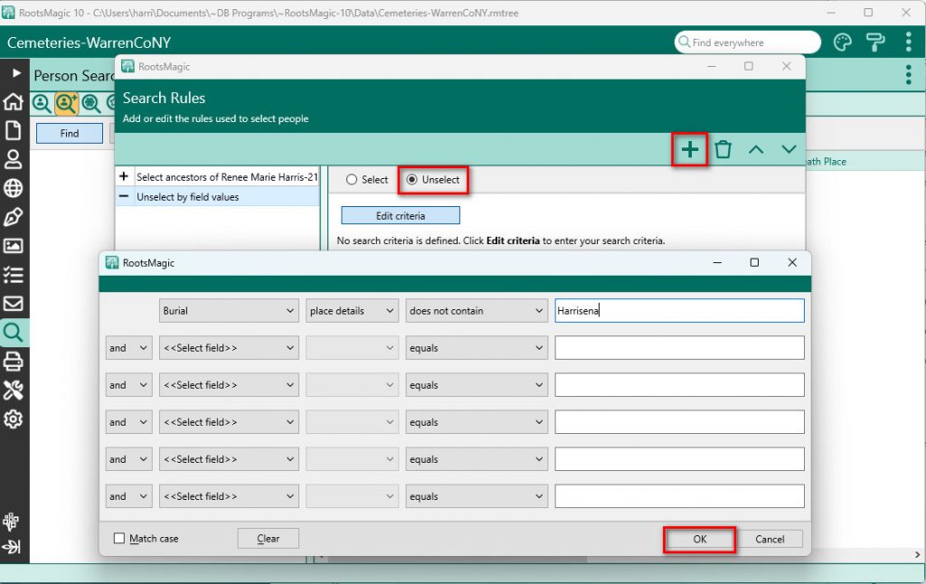Move the rule up with the up chevron
Screen dimensions: 926x584
pyautogui.click(x=756, y=149)
